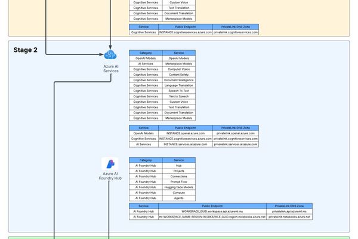
Task: Select 'AI Services' category in Marketplace Models row
Action: pos(146,64)
